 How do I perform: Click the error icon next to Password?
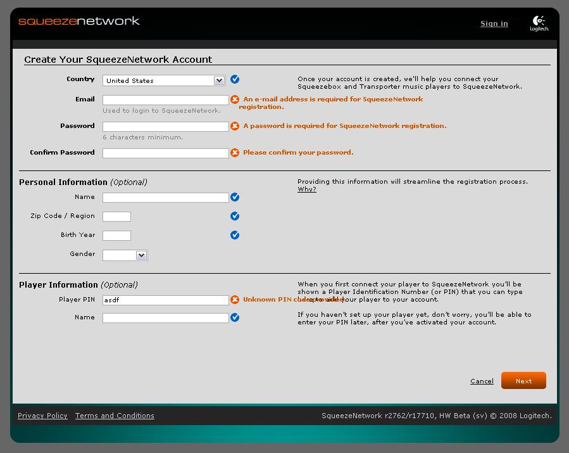coord(235,126)
